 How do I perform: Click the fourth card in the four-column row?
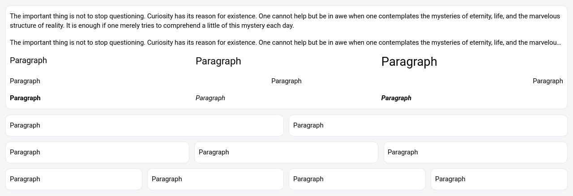click(499, 179)
